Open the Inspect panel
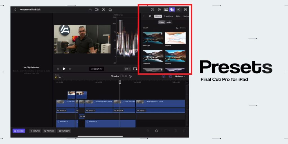 click(19, 131)
